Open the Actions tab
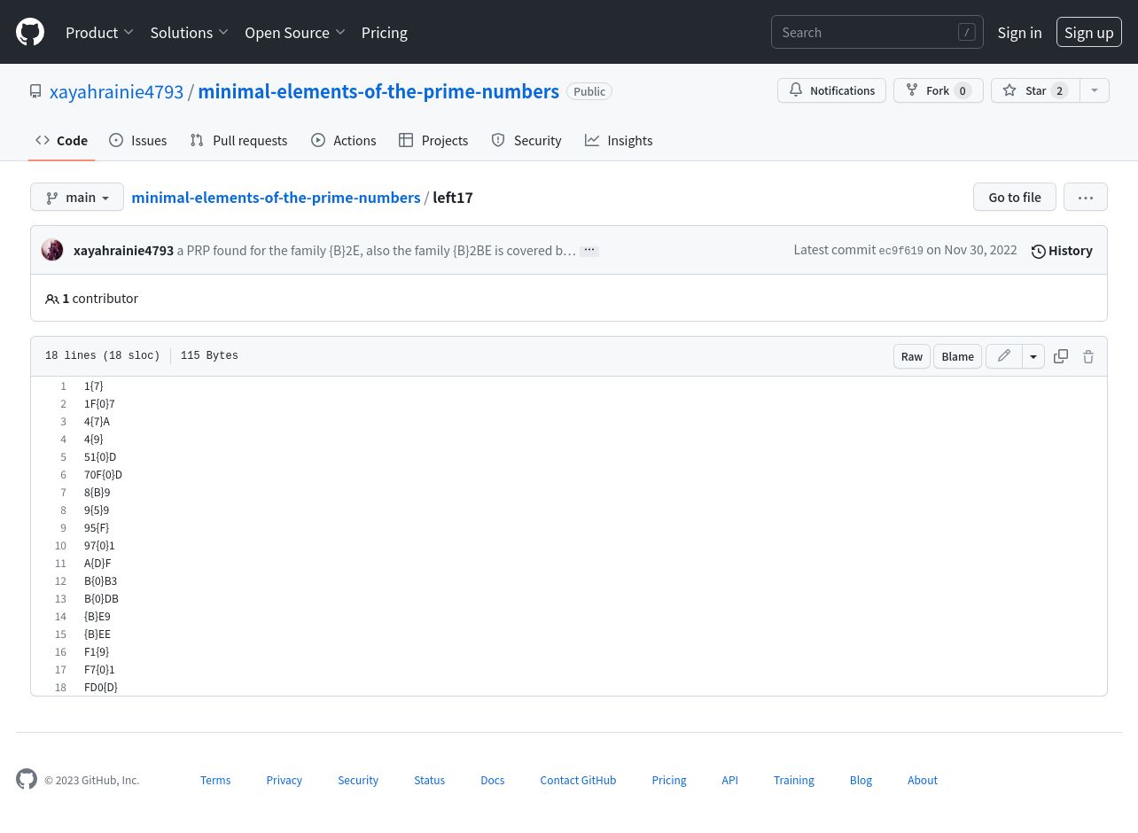 point(344,140)
